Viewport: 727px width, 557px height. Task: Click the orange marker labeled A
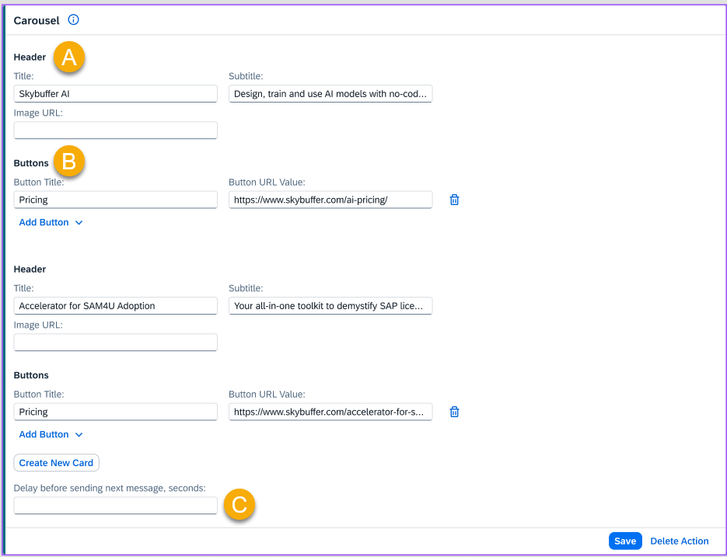point(69,57)
